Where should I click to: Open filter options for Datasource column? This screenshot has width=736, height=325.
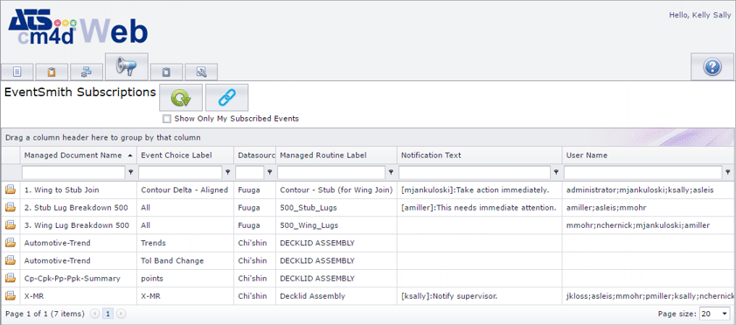coord(269,173)
